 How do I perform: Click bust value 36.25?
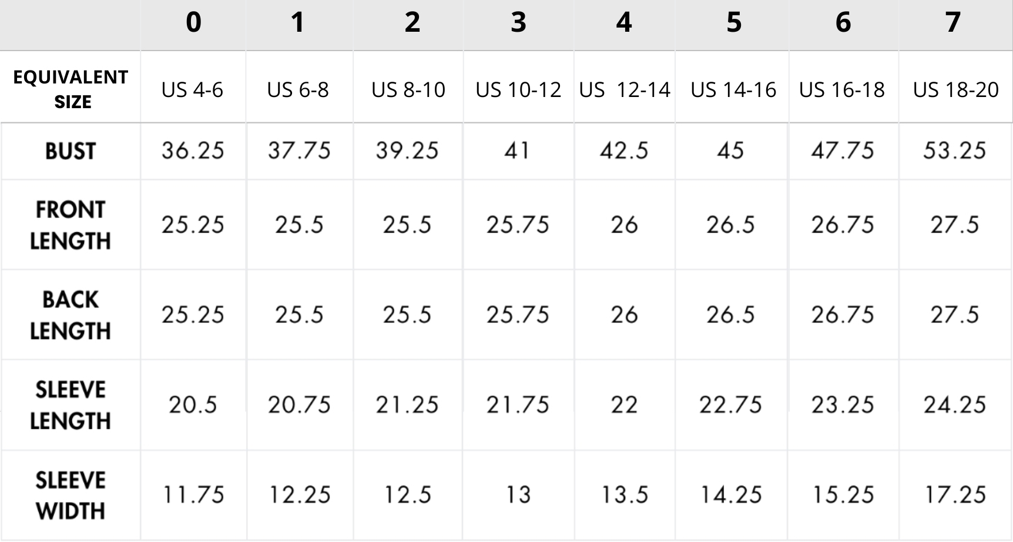[x=193, y=151]
